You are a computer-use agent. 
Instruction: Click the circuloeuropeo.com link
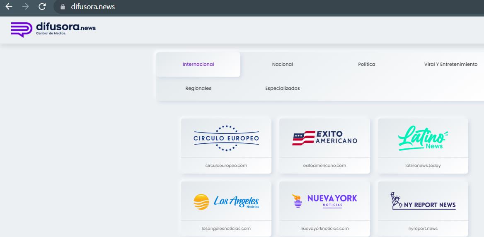pyautogui.click(x=226, y=165)
